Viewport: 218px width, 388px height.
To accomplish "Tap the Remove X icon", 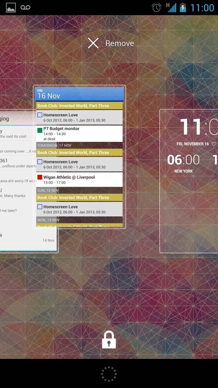I will pos(93,43).
